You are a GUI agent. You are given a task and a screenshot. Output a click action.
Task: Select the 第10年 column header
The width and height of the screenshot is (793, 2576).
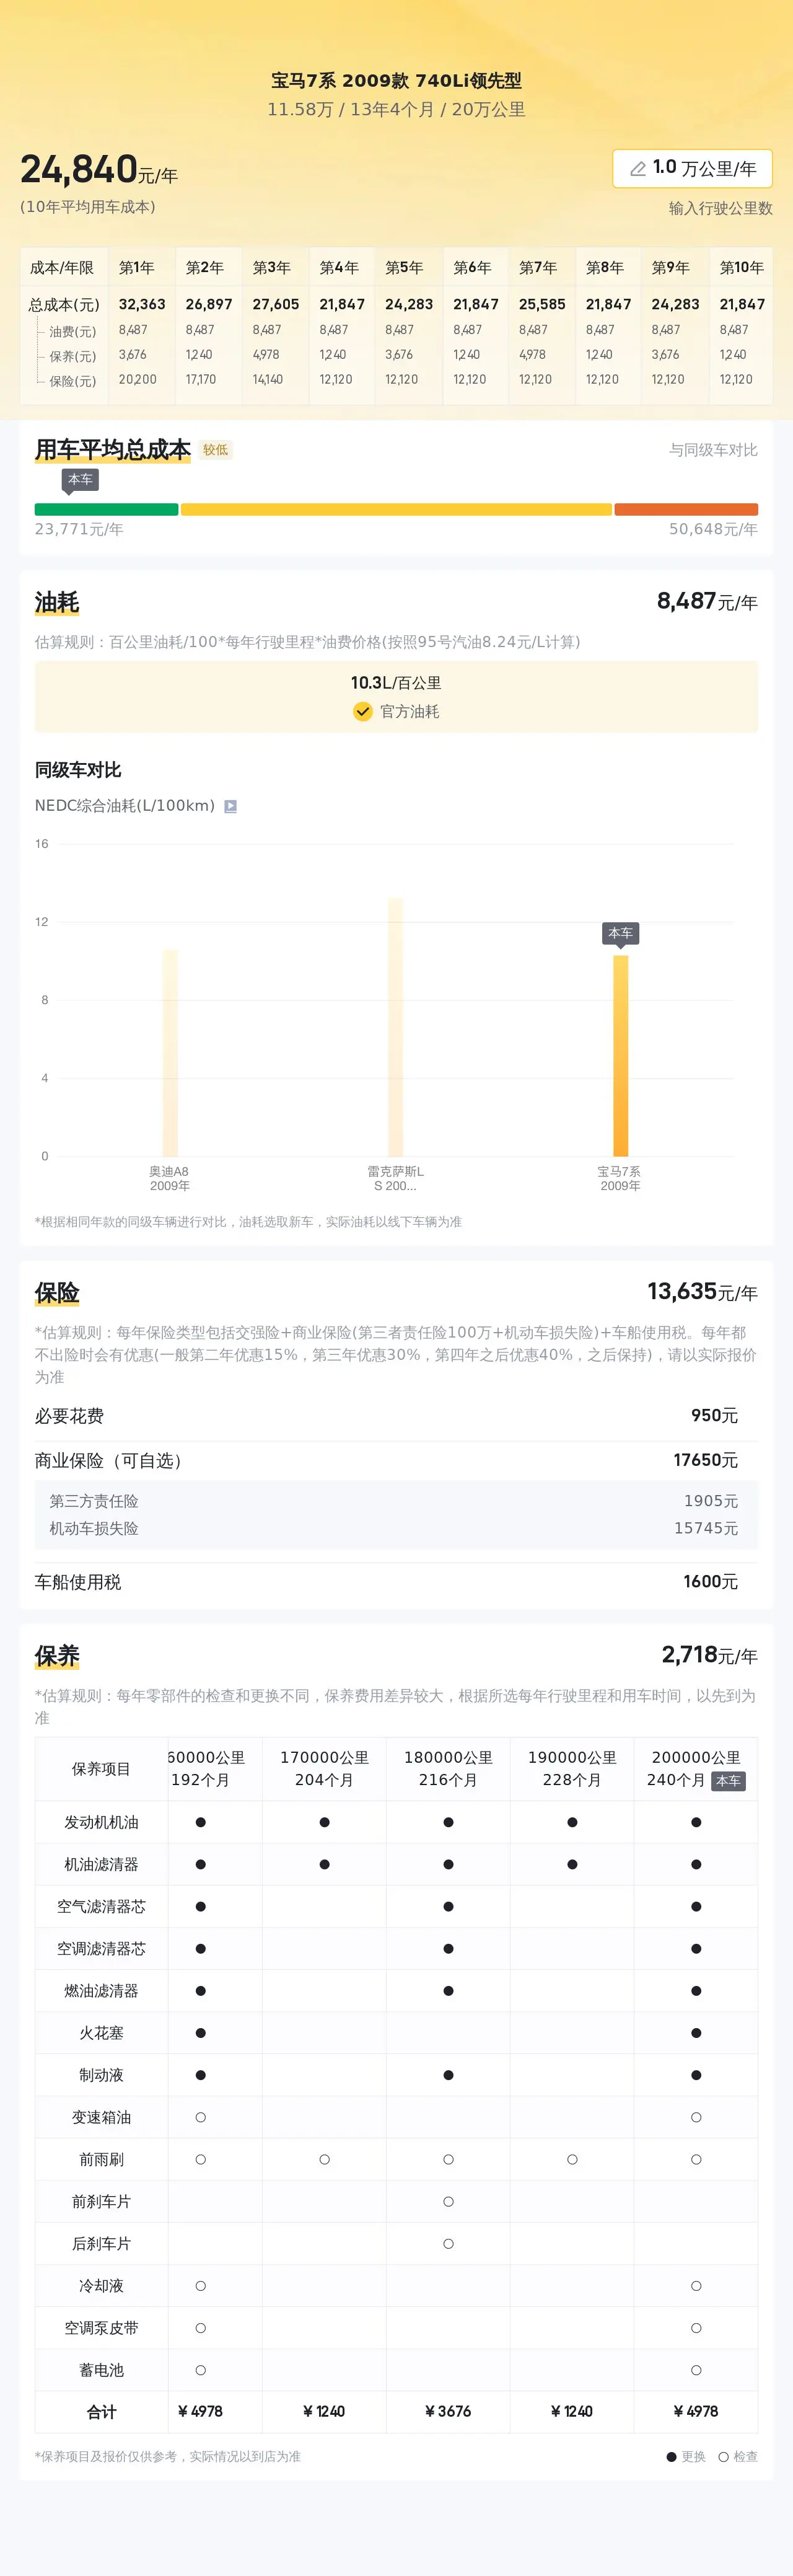741,268
